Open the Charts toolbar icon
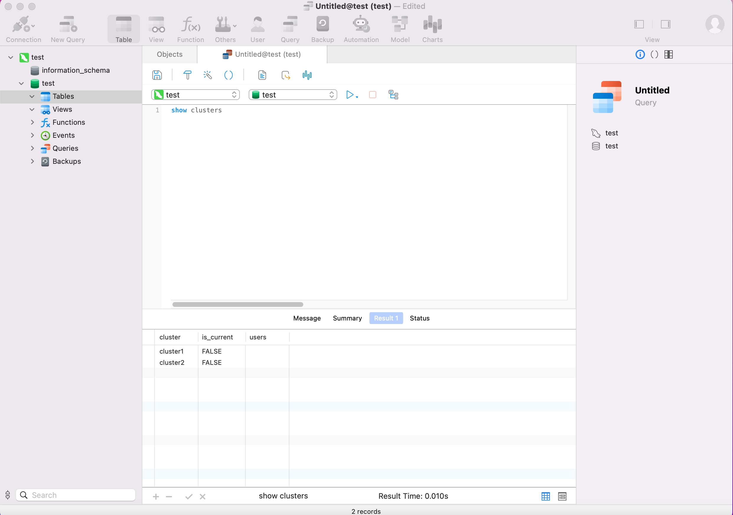The width and height of the screenshot is (733, 515). (x=432, y=29)
